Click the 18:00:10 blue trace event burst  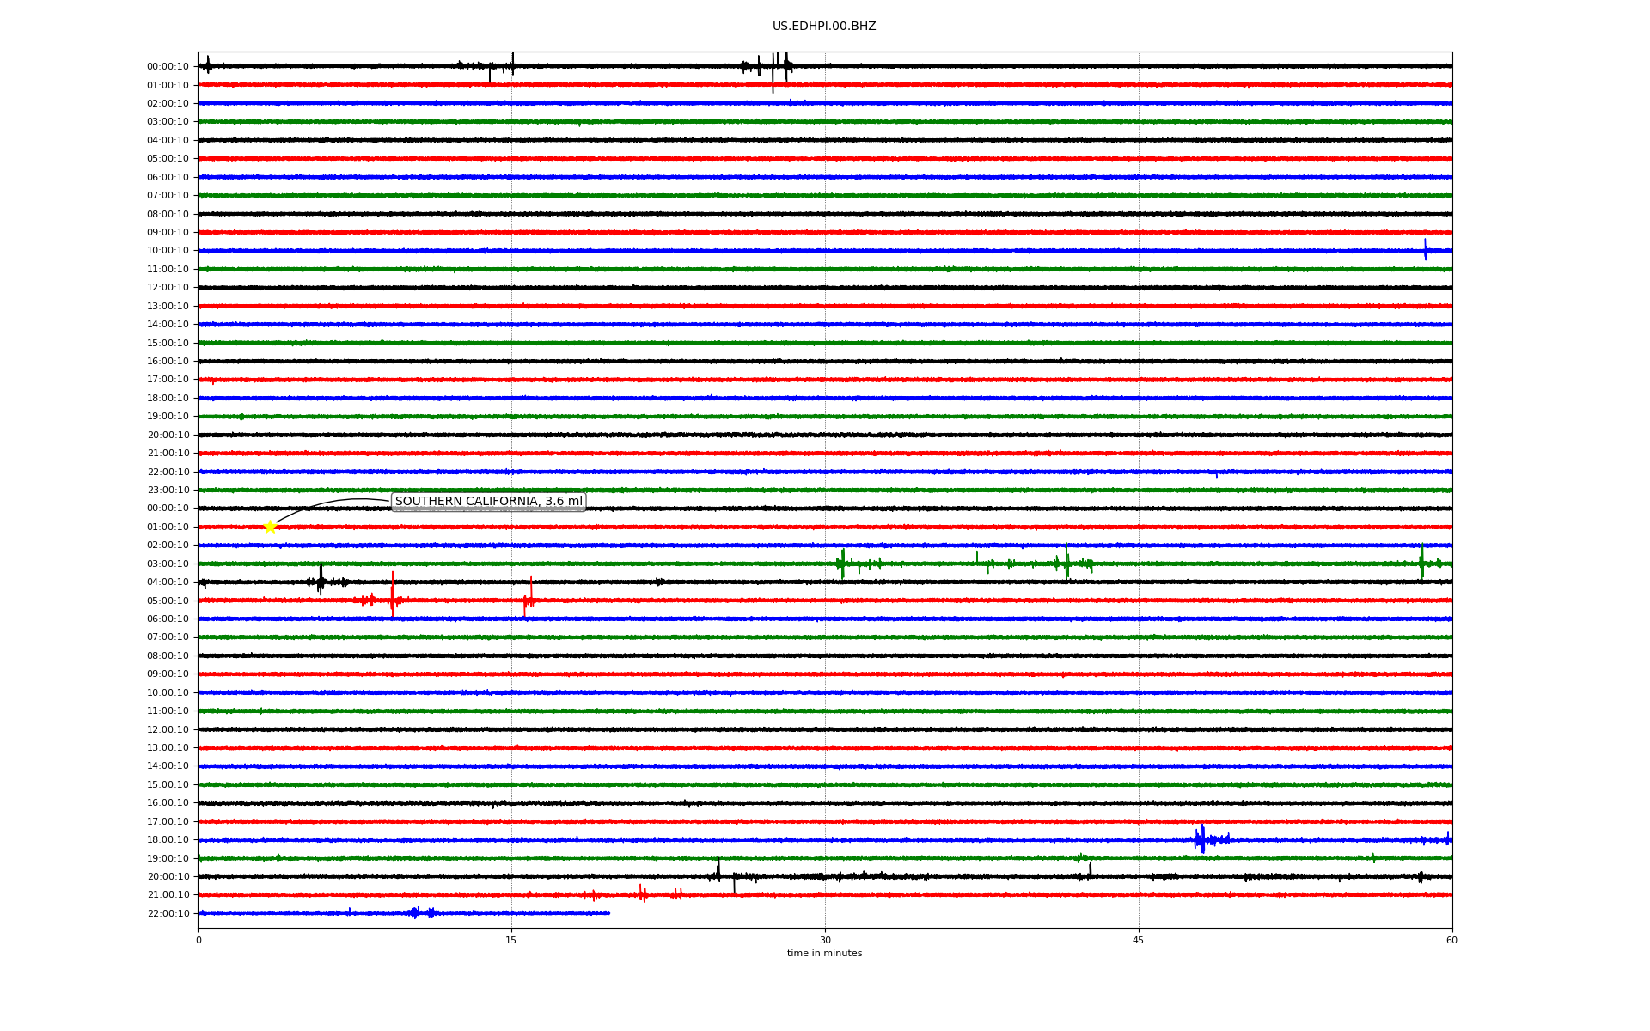tap(1202, 839)
